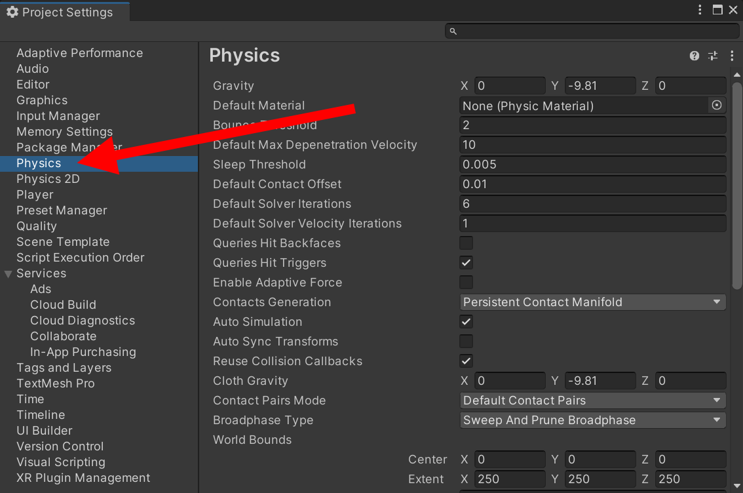This screenshot has width=743, height=493.
Task: Open Broadphase Type dropdown
Action: click(593, 420)
